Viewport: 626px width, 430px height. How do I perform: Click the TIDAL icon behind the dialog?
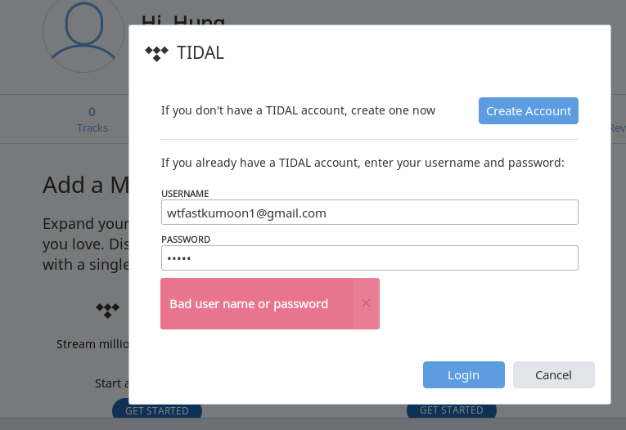pos(108,311)
